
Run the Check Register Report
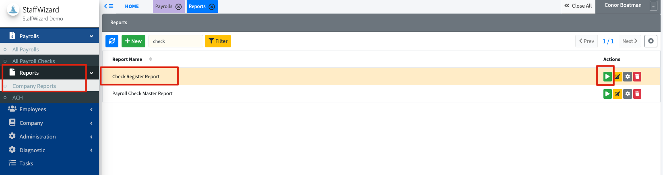tap(607, 77)
